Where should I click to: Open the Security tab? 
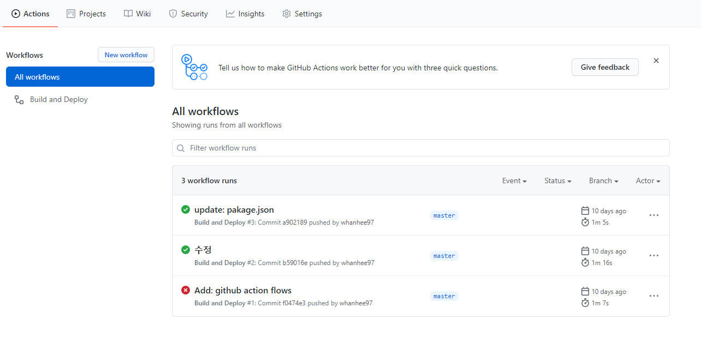point(188,14)
